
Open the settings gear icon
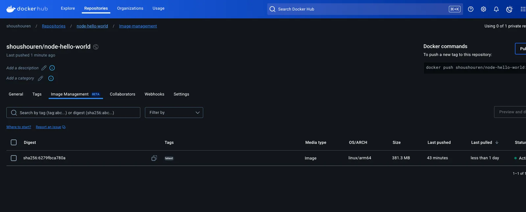click(484, 9)
